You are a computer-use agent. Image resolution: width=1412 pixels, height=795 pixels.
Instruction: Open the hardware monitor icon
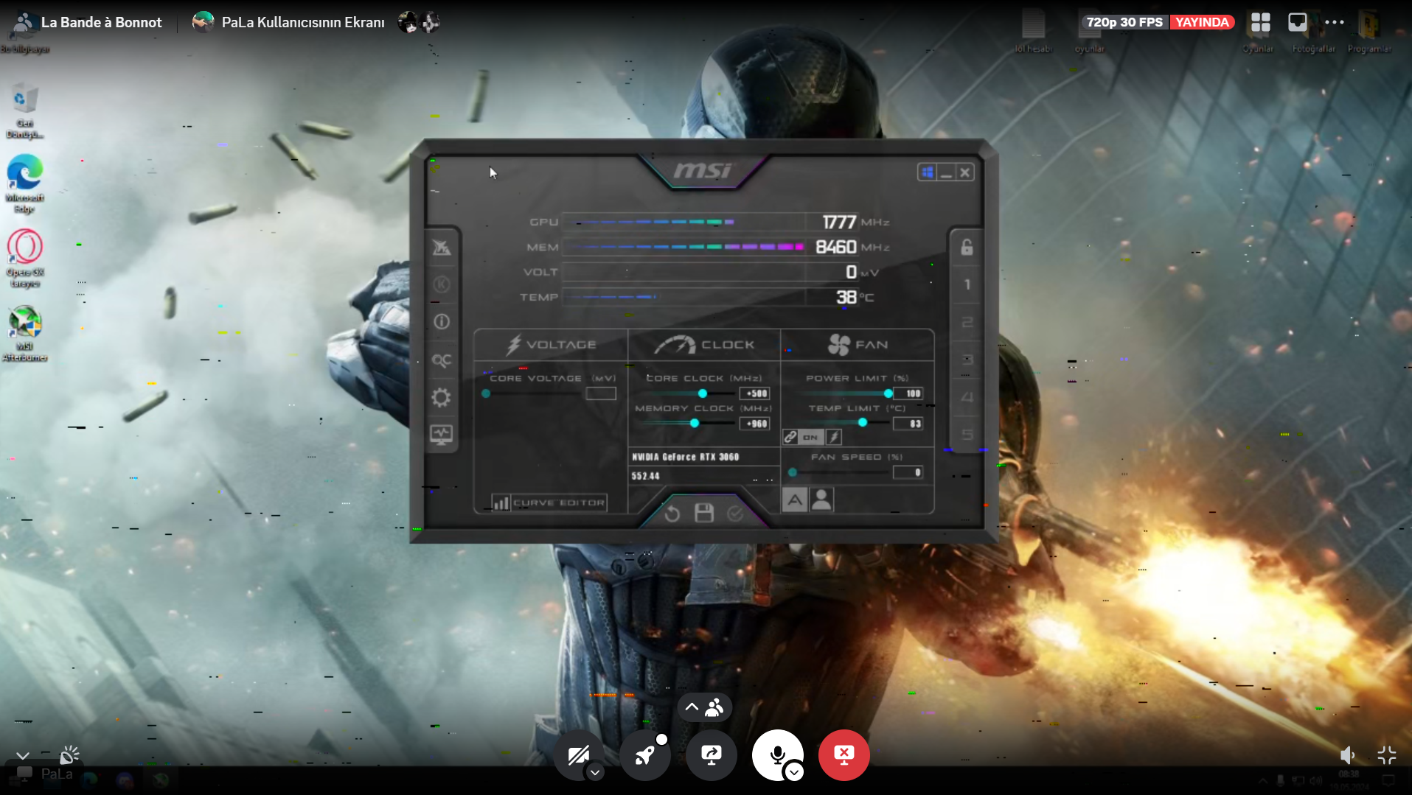click(441, 435)
